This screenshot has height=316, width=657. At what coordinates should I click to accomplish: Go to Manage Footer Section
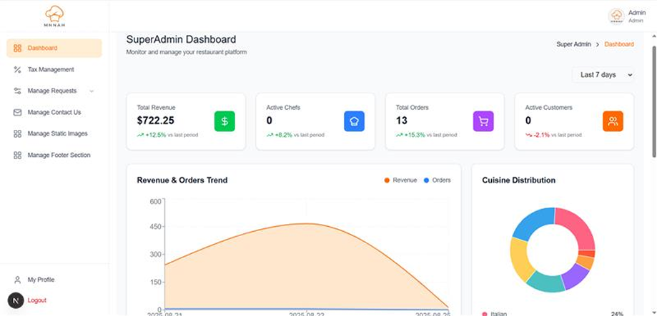[59, 155]
